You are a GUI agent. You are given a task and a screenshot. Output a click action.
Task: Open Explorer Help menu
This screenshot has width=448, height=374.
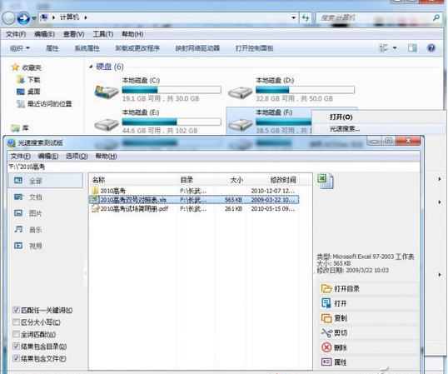pos(132,34)
